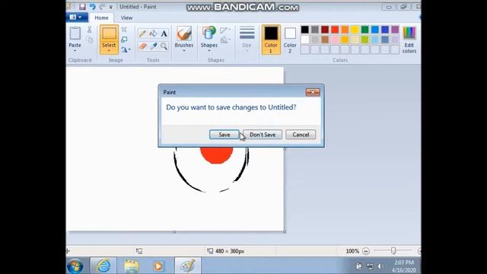Open the shape Fill dropdown
The height and width of the screenshot is (274, 487).
pyautogui.click(x=225, y=40)
